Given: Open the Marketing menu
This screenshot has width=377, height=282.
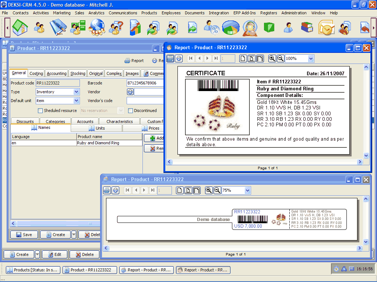Looking at the screenshot, I should coord(62,13).
